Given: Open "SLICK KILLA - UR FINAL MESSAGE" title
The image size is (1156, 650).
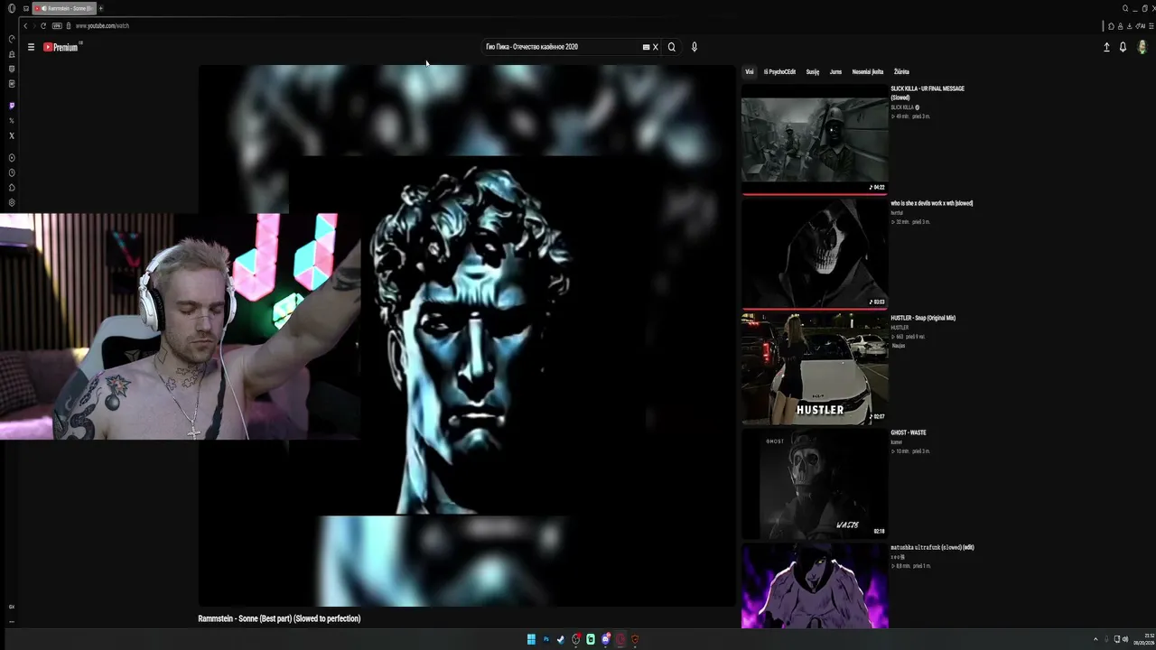Looking at the screenshot, I should 928,93.
